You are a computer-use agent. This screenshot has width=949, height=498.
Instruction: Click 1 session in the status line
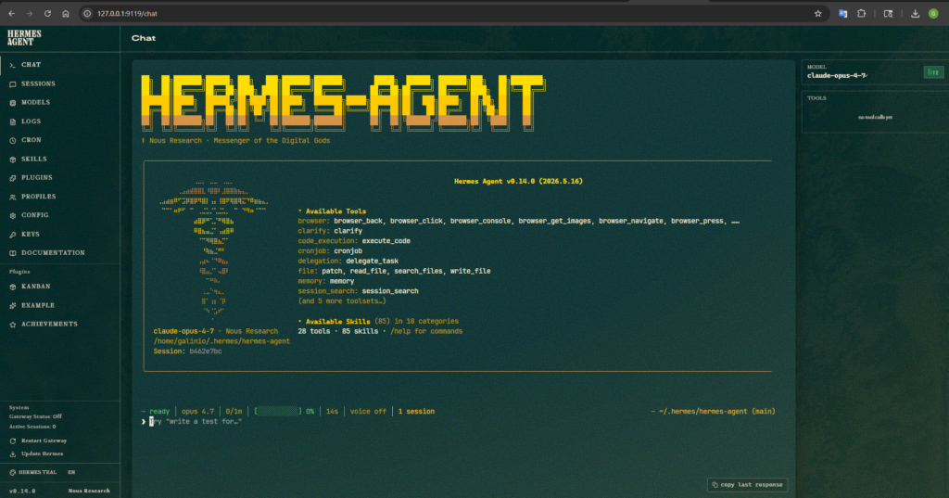coord(416,412)
